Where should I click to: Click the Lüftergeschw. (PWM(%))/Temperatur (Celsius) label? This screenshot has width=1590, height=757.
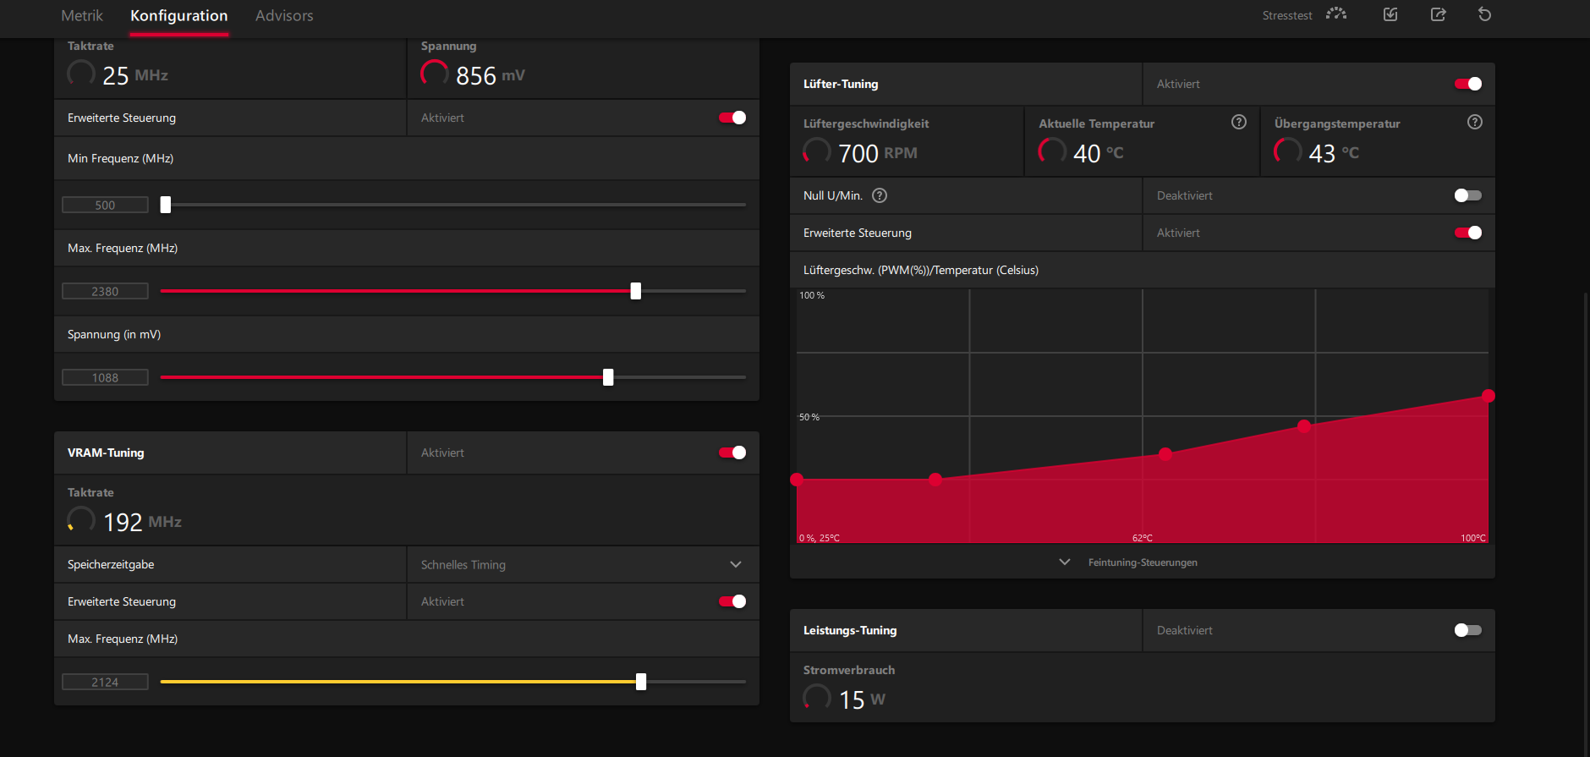click(921, 270)
